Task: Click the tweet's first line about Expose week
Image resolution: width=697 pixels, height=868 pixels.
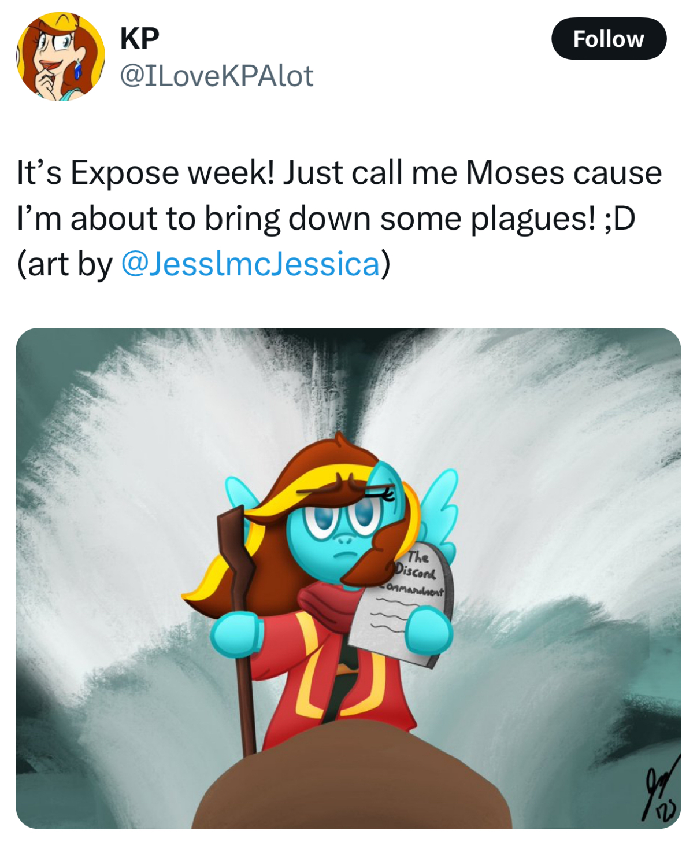Action: point(339,172)
